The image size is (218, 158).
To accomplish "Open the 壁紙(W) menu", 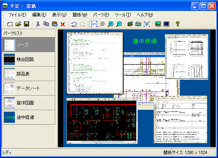I will (x=80, y=15).
